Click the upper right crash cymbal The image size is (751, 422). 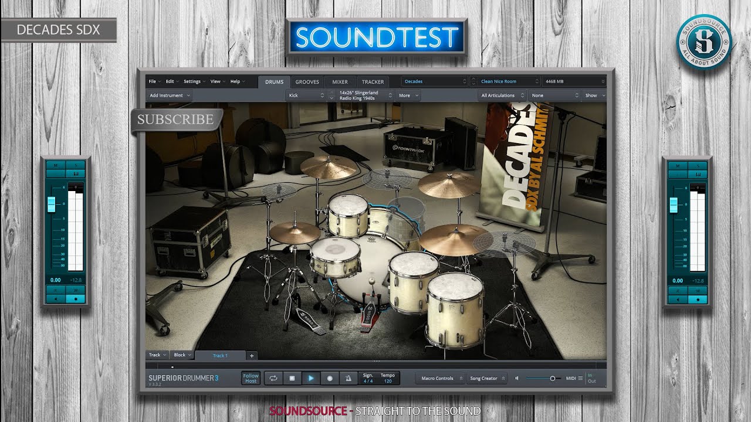point(449,185)
